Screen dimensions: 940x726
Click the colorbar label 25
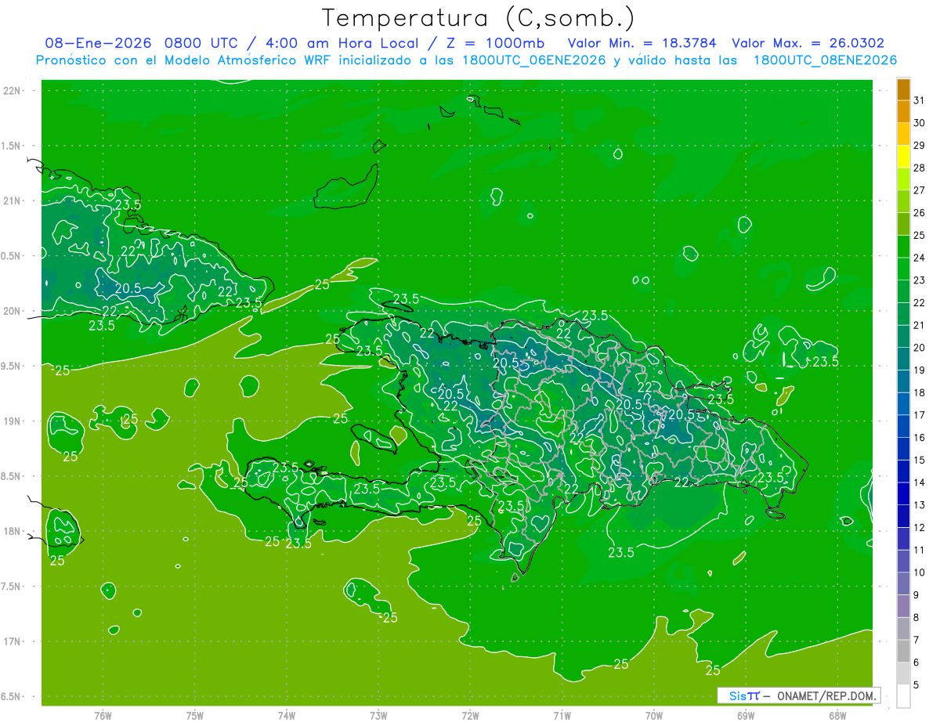click(x=920, y=235)
